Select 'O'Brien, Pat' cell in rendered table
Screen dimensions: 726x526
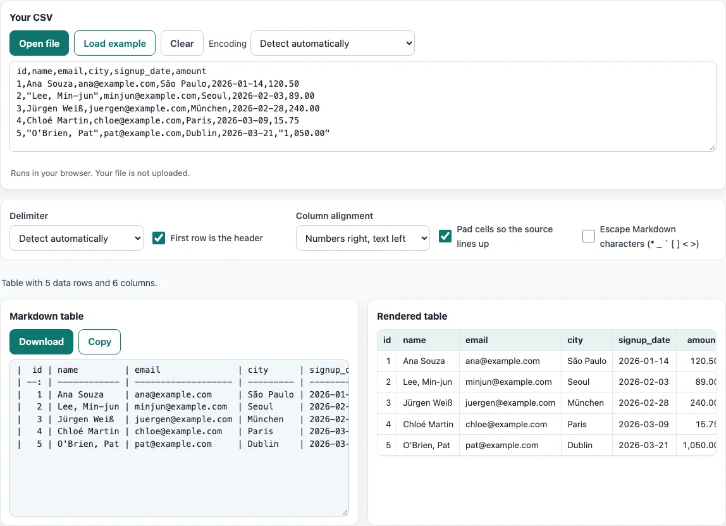point(428,445)
